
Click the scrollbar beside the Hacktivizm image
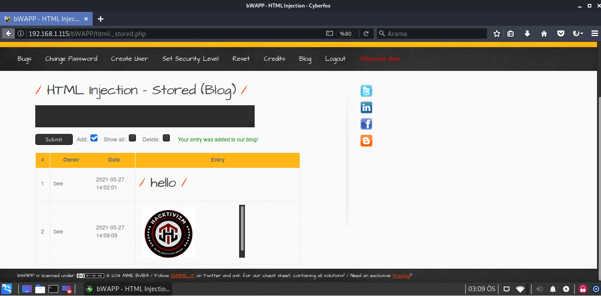click(242, 231)
